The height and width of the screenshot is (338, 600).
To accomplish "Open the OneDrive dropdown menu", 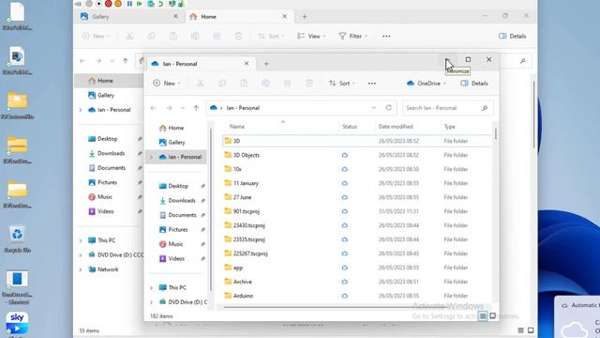I will 427,84.
